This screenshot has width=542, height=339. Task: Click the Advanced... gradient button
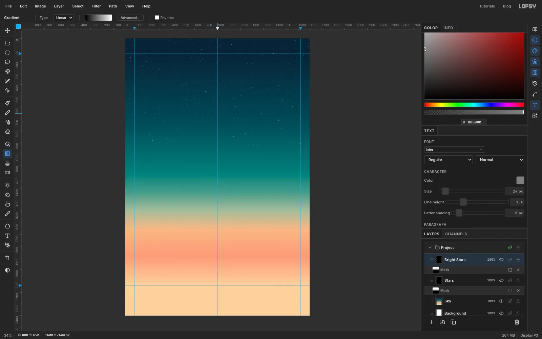[130, 18]
